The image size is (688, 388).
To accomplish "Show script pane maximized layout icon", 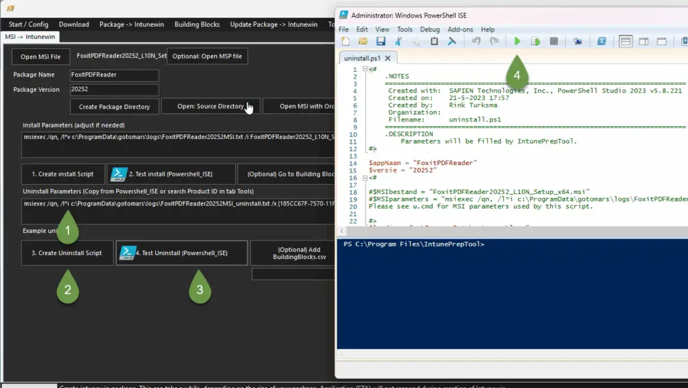I will pyautogui.click(x=662, y=42).
